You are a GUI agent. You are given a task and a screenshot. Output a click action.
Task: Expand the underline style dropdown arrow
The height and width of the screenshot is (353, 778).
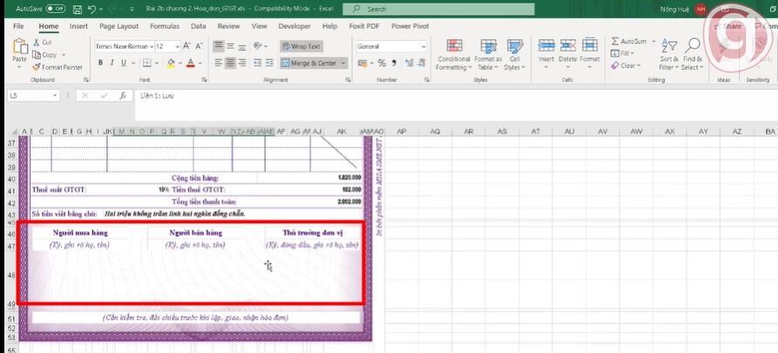(132, 63)
